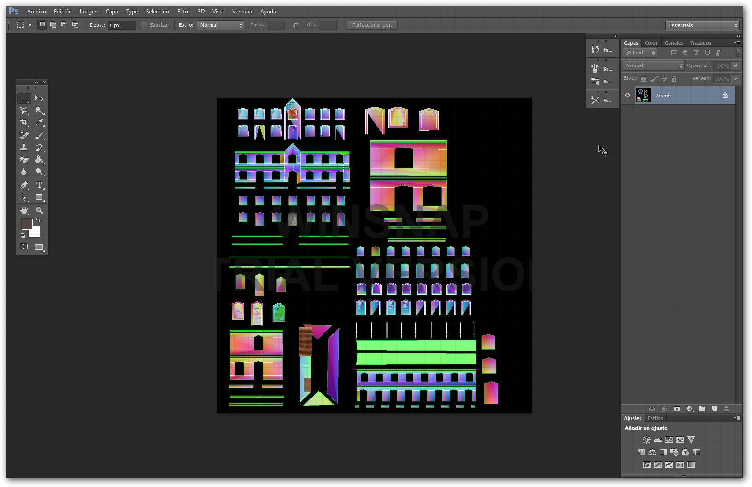Expand the layer blend mode Normal dropdown

point(653,66)
